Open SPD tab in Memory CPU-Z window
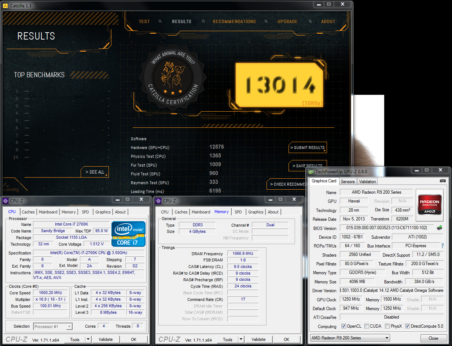This screenshot has height=346, width=452. (x=238, y=212)
